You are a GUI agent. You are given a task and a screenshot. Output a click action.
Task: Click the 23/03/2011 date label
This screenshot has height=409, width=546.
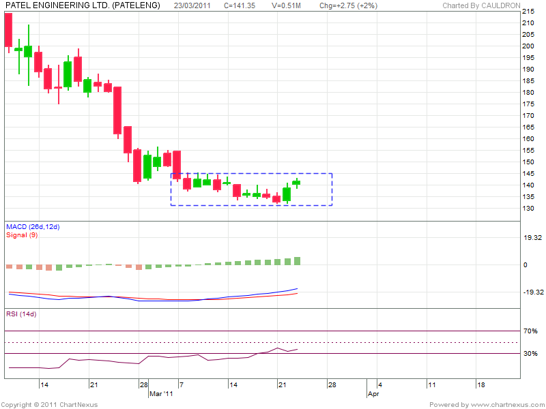[x=192, y=5]
